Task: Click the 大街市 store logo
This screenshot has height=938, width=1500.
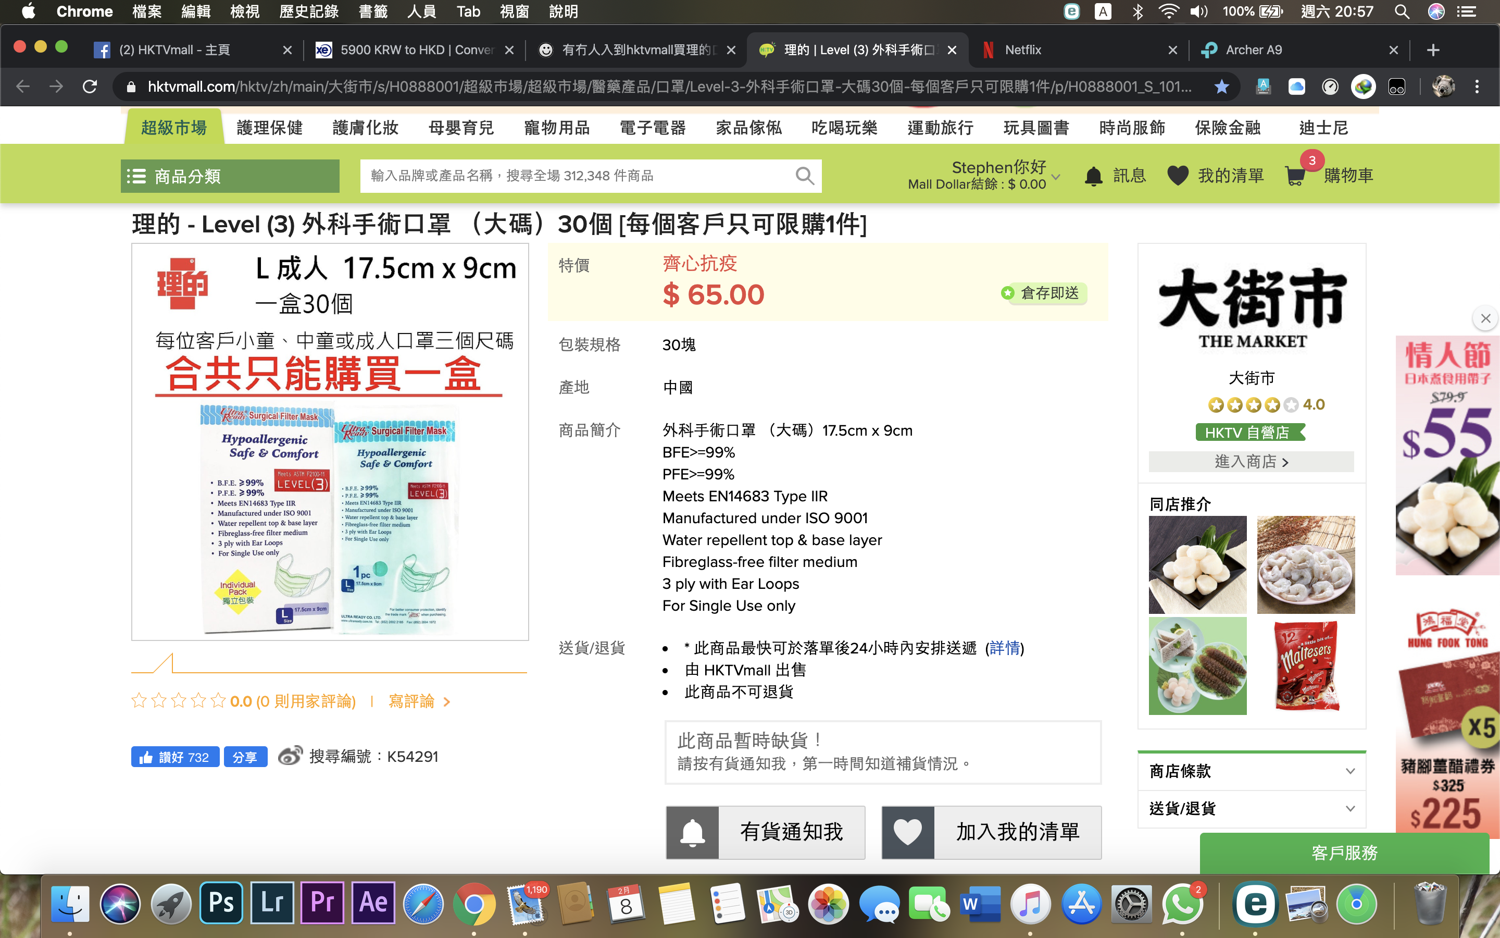Action: [1252, 308]
